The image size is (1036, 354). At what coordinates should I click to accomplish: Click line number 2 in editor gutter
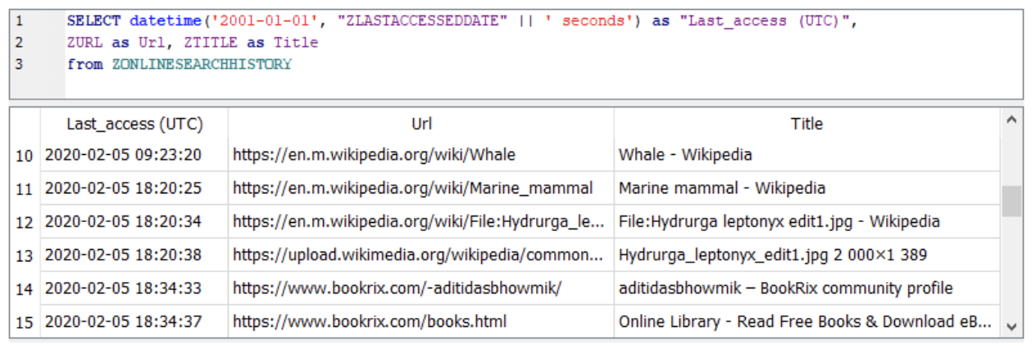click(20, 43)
